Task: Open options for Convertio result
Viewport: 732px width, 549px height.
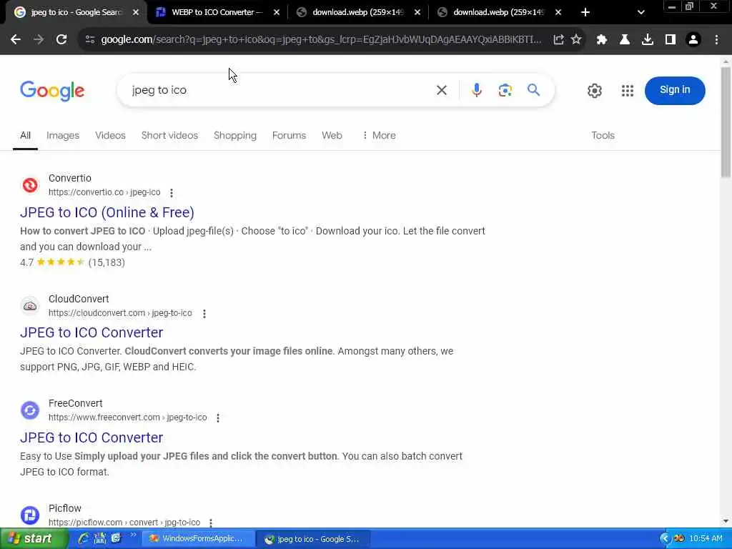Action: [172, 193]
